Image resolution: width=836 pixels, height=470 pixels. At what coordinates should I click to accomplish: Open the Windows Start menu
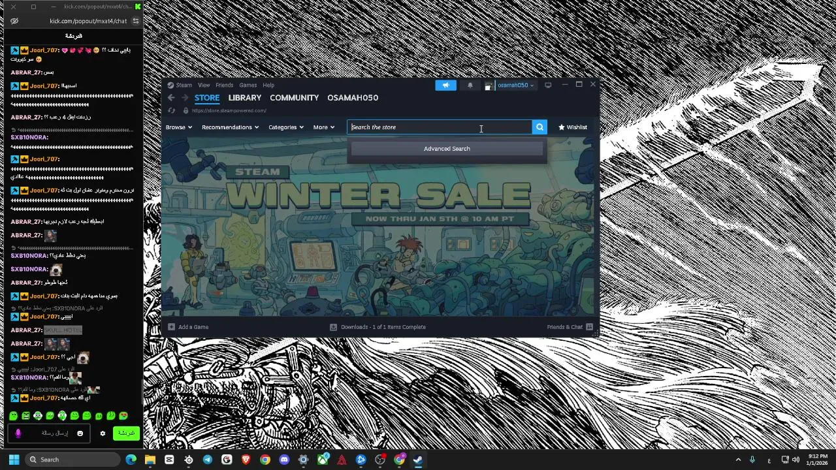pyautogui.click(x=14, y=460)
